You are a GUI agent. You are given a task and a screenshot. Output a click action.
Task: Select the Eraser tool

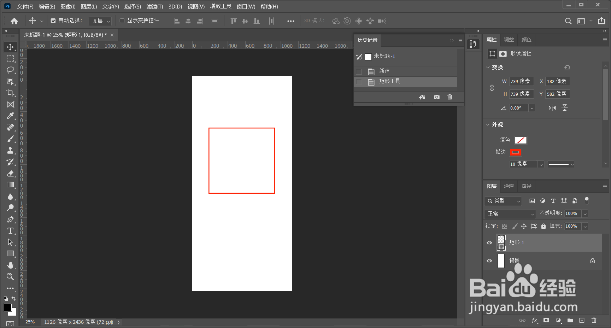coord(10,173)
